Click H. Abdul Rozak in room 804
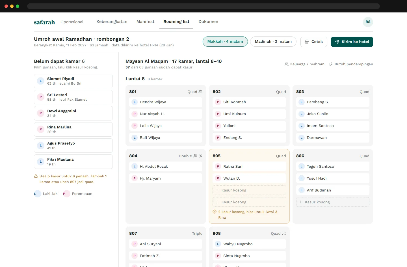This screenshot has height=267, width=407. [166, 166]
